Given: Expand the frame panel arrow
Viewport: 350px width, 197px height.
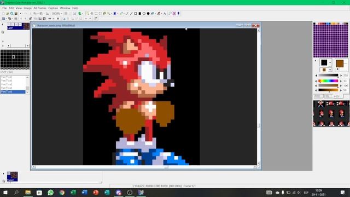Looking at the screenshot, I should click(3, 173).
